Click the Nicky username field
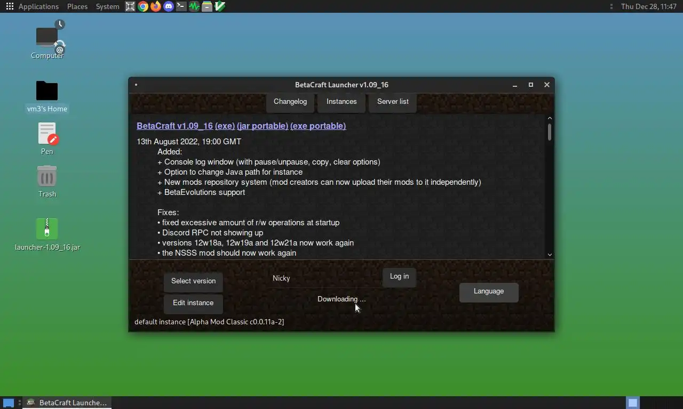 (324, 278)
